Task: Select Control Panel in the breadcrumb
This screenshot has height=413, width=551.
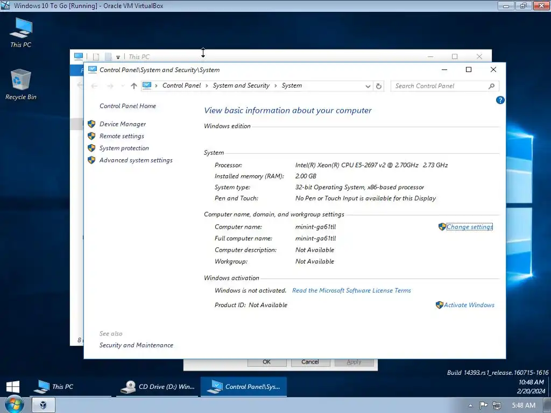Action: click(182, 86)
